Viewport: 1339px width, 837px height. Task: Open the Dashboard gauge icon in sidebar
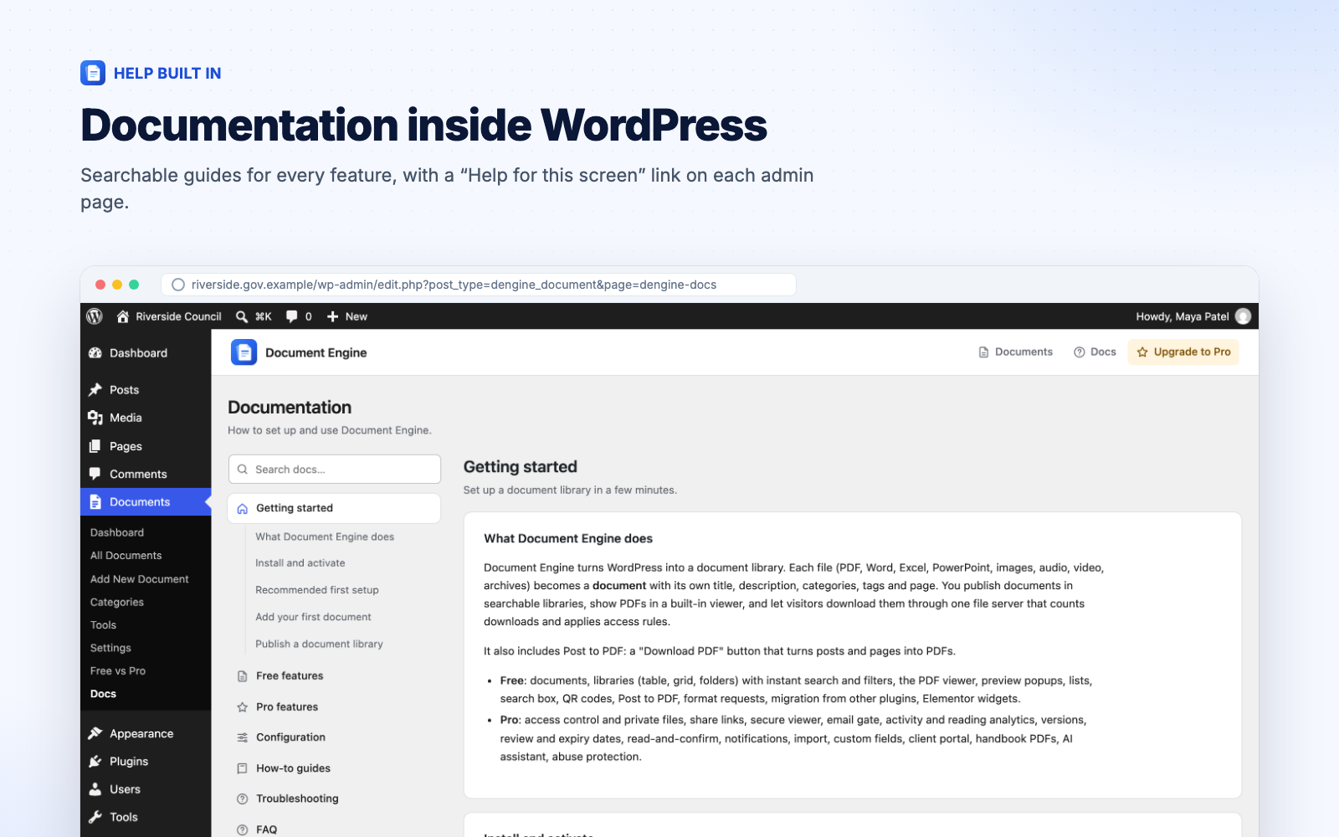tap(95, 353)
